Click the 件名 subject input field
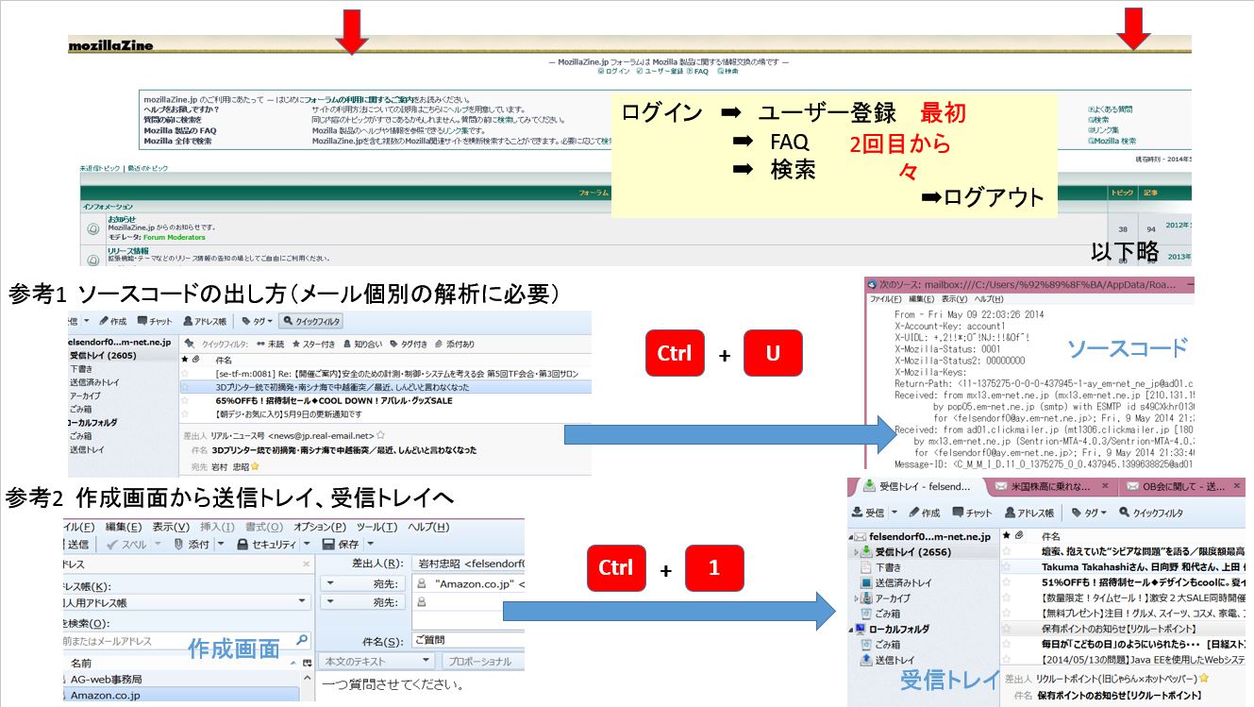Viewport: 1254px width, 707px height. 467,641
